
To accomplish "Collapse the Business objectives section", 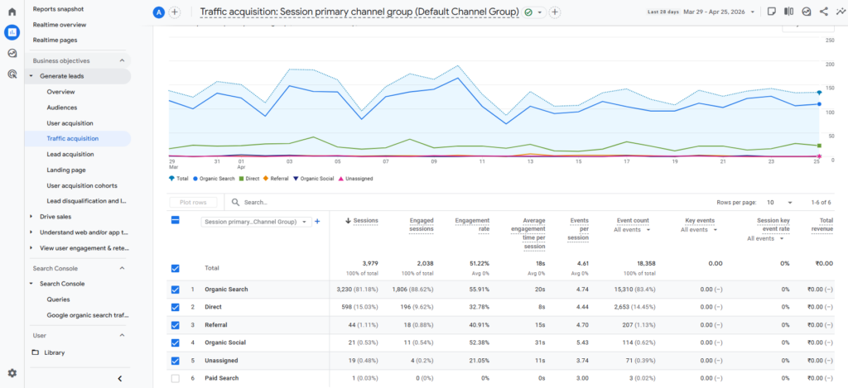I will coord(123,61).
